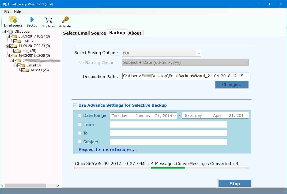Click the Email Source toolbar icon

click(13, 19)
